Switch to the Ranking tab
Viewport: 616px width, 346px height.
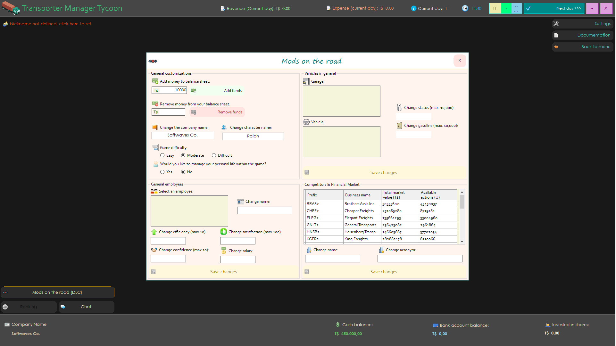click(29, 307)
